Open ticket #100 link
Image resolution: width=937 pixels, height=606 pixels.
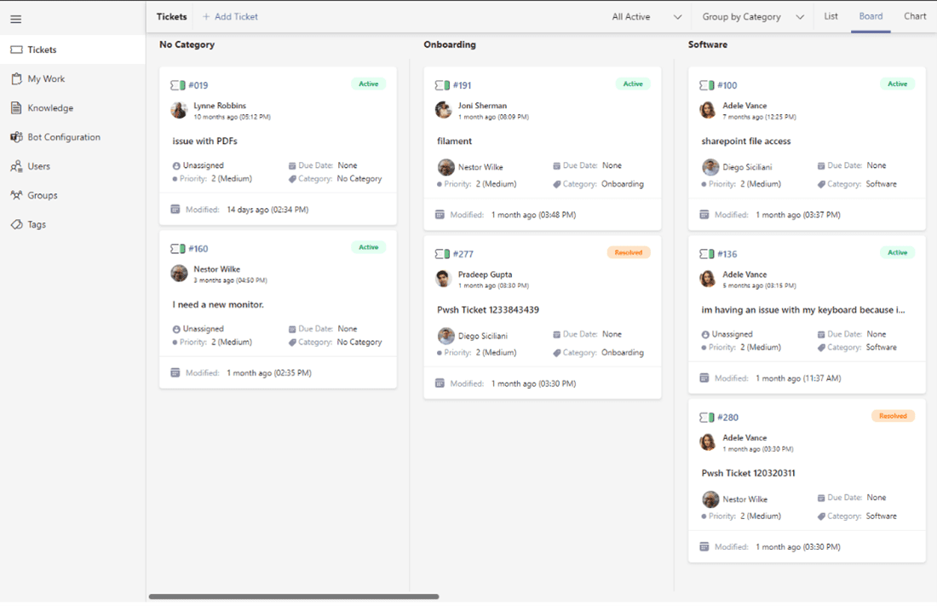[727, 85]
